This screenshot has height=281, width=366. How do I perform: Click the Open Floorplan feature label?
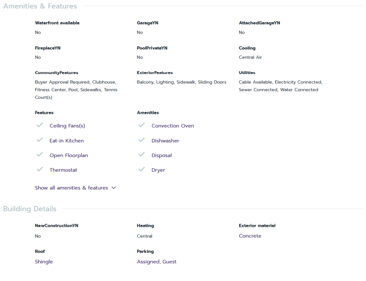click(69, 155)
